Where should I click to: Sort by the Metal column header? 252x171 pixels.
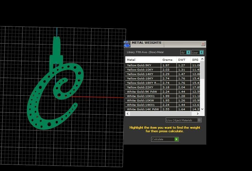coord(143,60)
